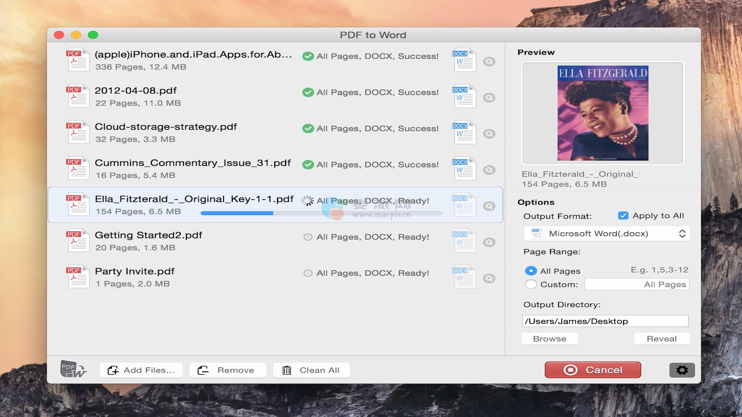The width and height of the screenshot is (742, 417).
Task: Click the Output Directory path field
Action: coord(605,321)
